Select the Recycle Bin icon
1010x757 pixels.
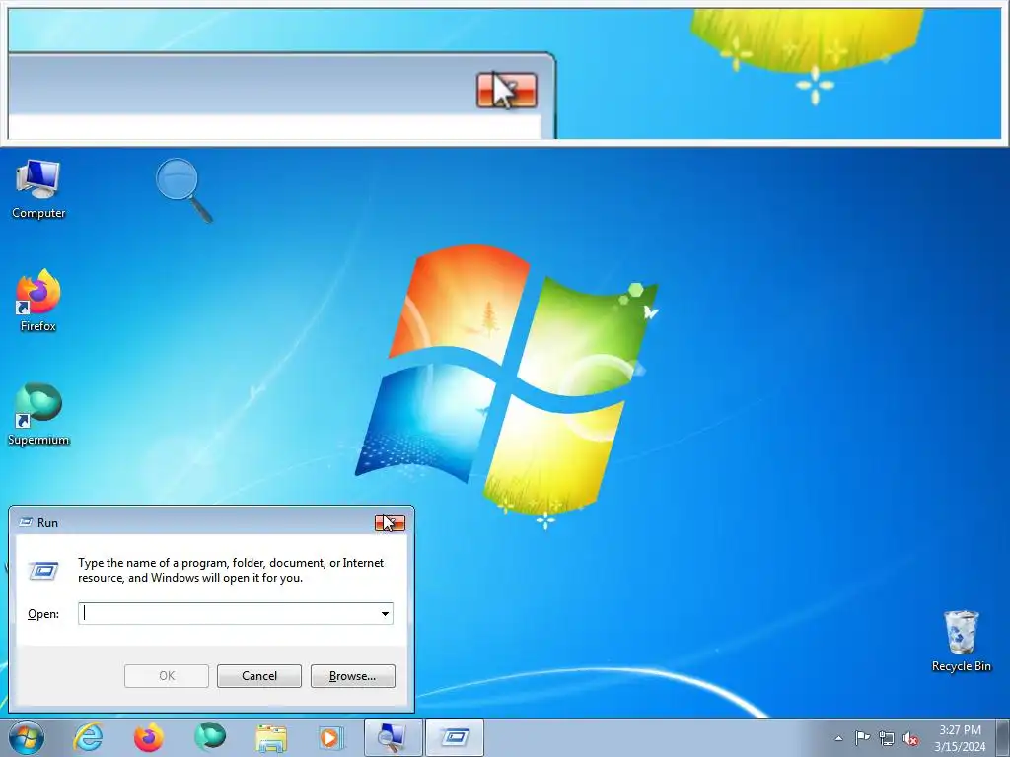click(961, 641)
